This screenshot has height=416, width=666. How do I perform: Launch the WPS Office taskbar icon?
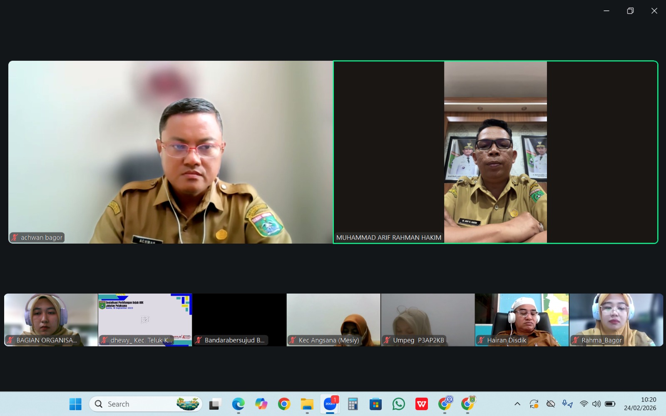[x=422, y=404]
